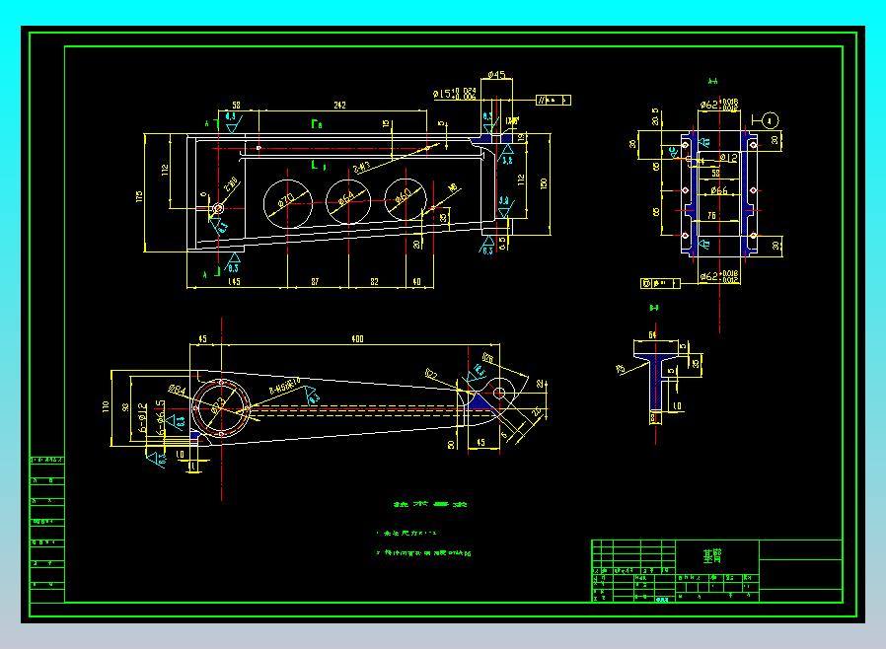Select the Ø45 diameter dimension
This screenshot has width=886, height=649.
click(x=496, y=75)
